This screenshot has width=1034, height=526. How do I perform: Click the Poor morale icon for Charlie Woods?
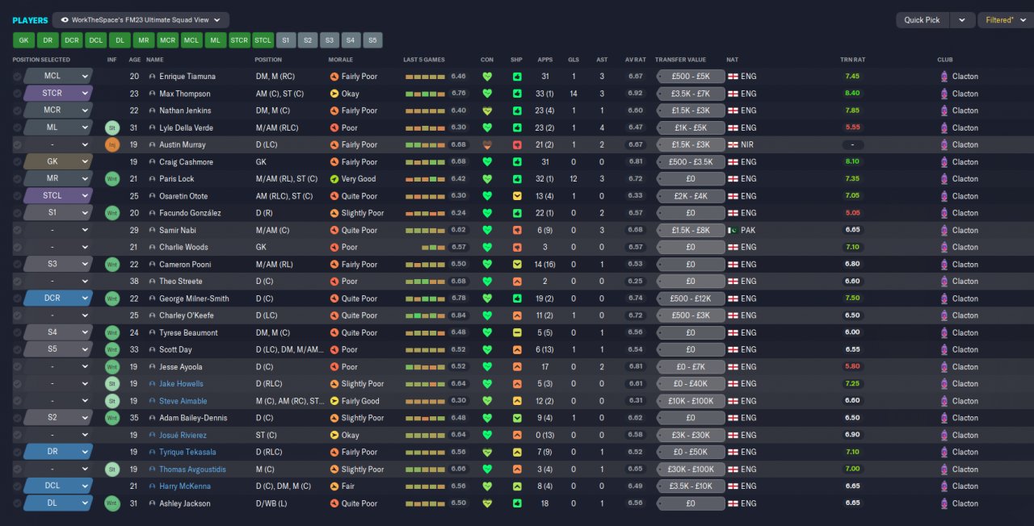tap(334, 248)
